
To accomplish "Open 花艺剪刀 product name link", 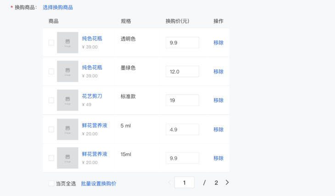I will point(92,96).
